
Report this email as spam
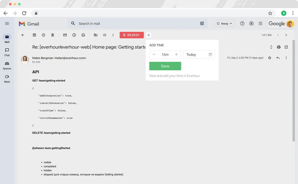tap(43, 35)
